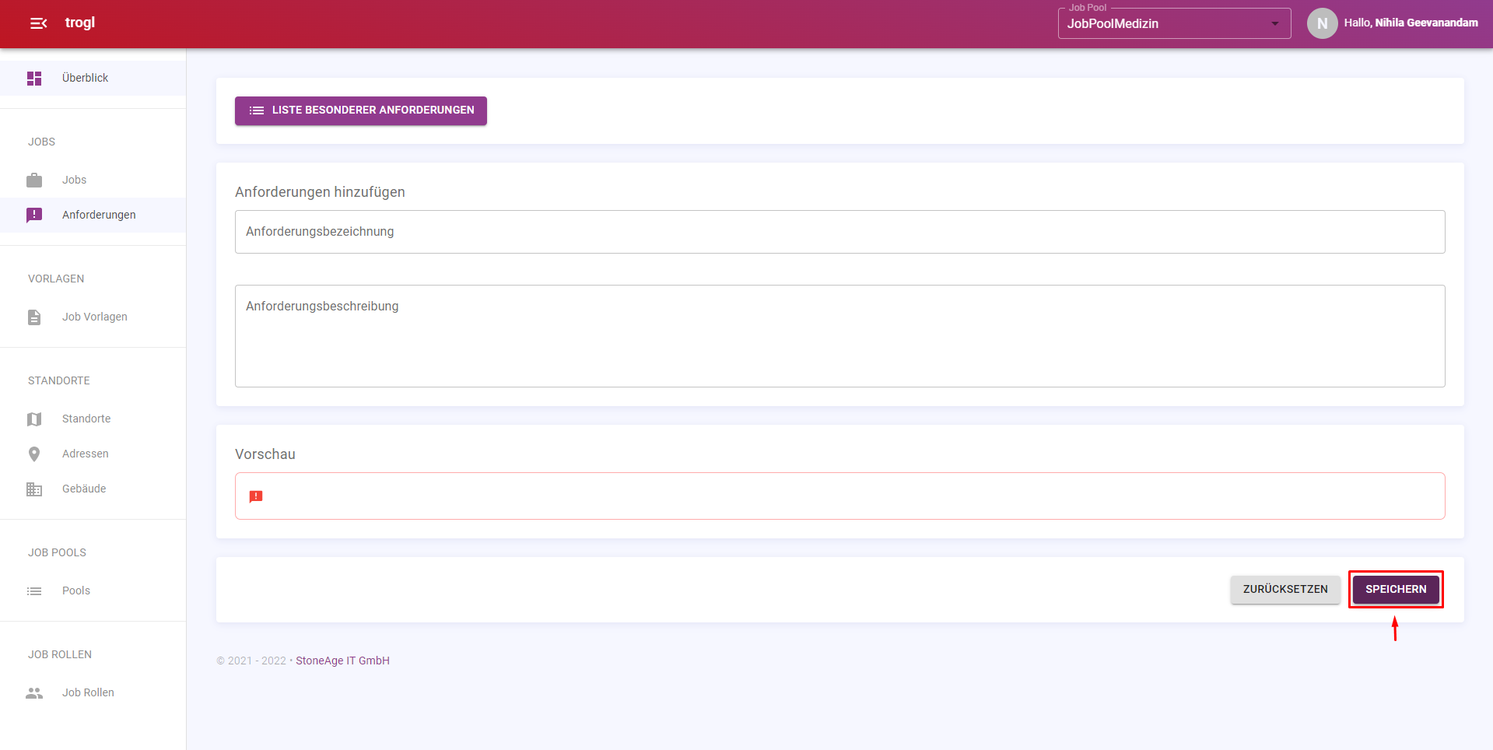Image resolution: width=1493 pixels, height=750 pixels.
Task: Click the red warning icon in Vorschau
Action: [x=256, y=496]
